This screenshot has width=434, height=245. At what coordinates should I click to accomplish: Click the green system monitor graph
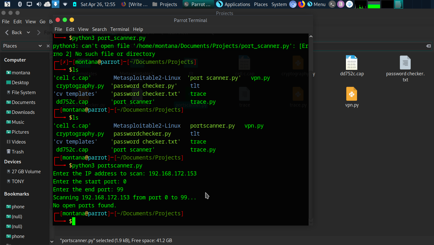[374, 4]
